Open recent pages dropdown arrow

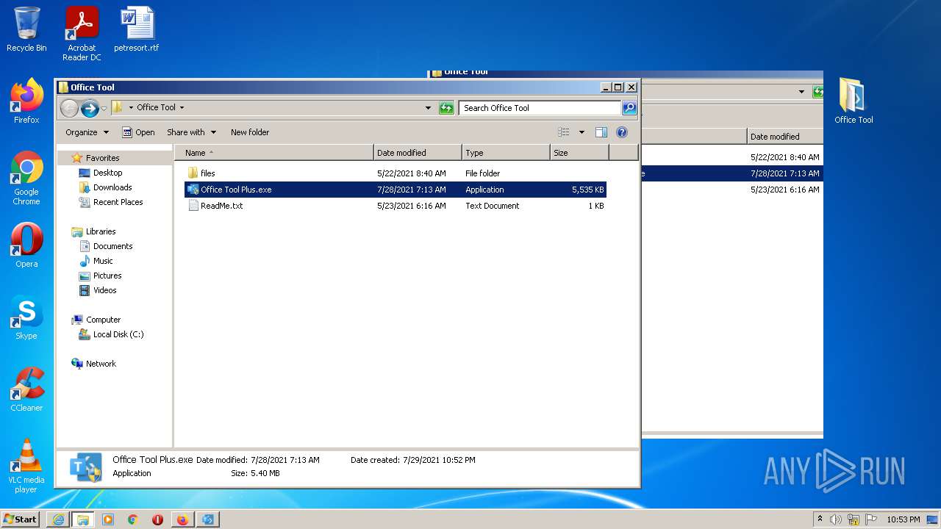pyautogui.click(x=104, y=108)
